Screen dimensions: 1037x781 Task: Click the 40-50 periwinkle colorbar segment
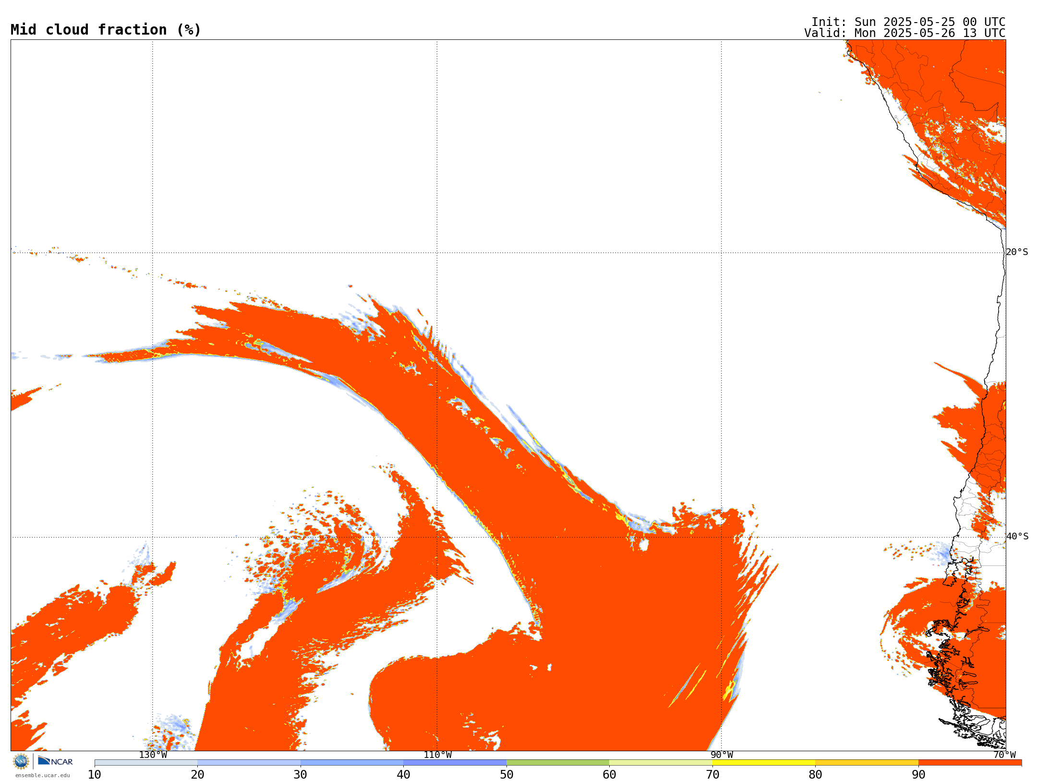pos(455,763)
